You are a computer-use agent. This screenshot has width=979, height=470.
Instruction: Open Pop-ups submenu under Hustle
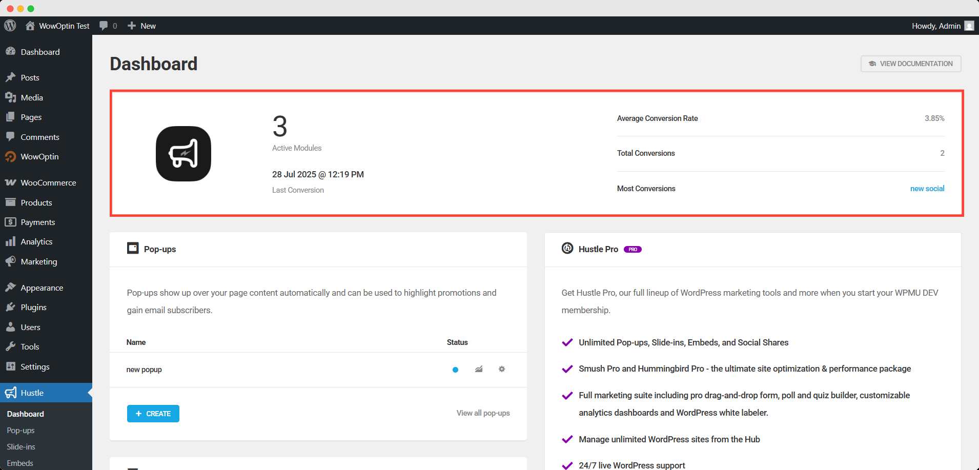[21, 430]
